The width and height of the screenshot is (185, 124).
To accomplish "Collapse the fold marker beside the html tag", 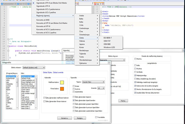I will (101, 12).
